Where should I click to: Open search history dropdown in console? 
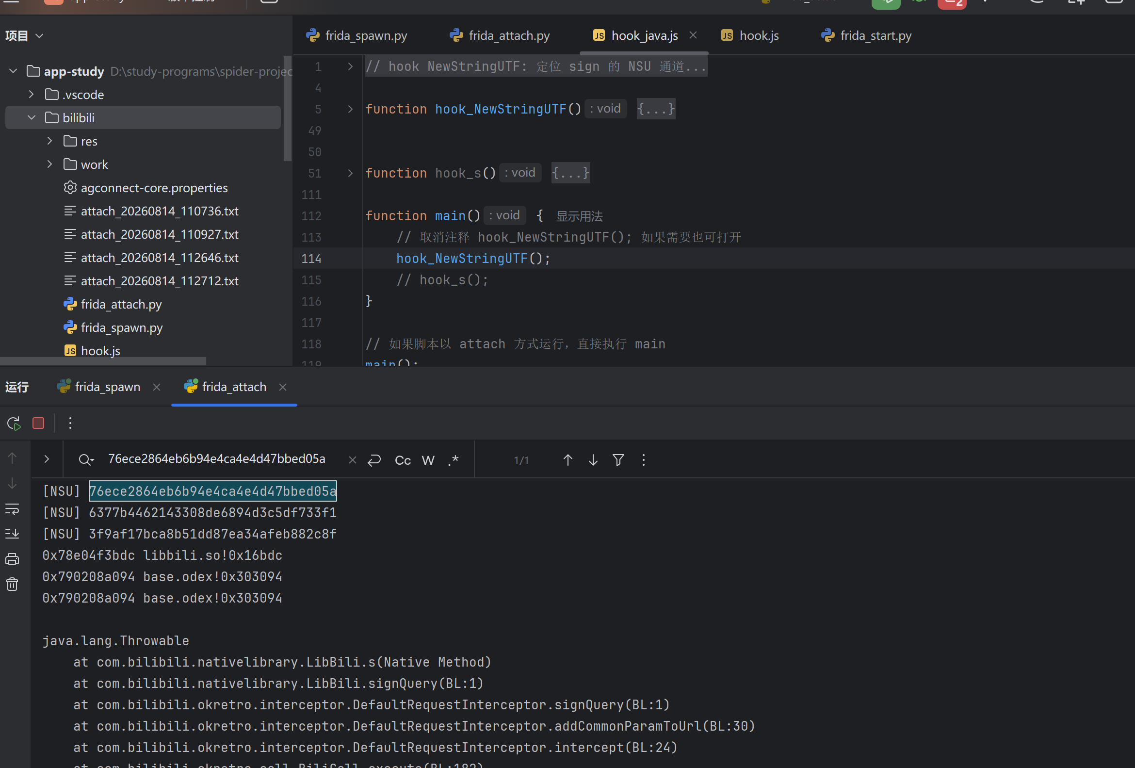click(x=86, y=460)
